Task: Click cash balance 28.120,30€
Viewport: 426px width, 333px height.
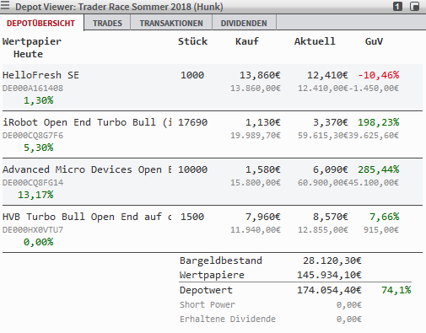Action: (x=332, y=260)
